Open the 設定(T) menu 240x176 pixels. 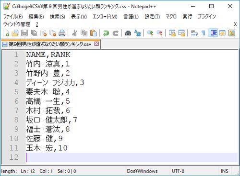coord(152,16)
